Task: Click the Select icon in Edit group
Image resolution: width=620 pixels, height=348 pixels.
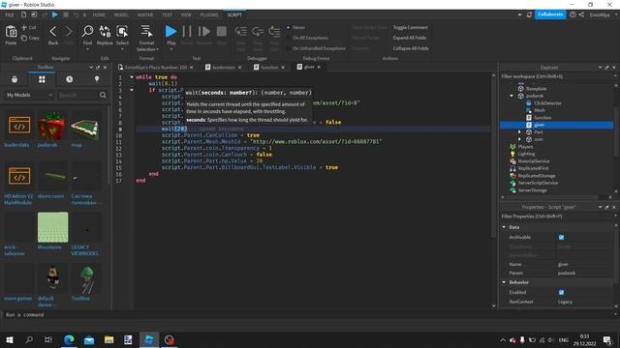Action: [122, 32]
